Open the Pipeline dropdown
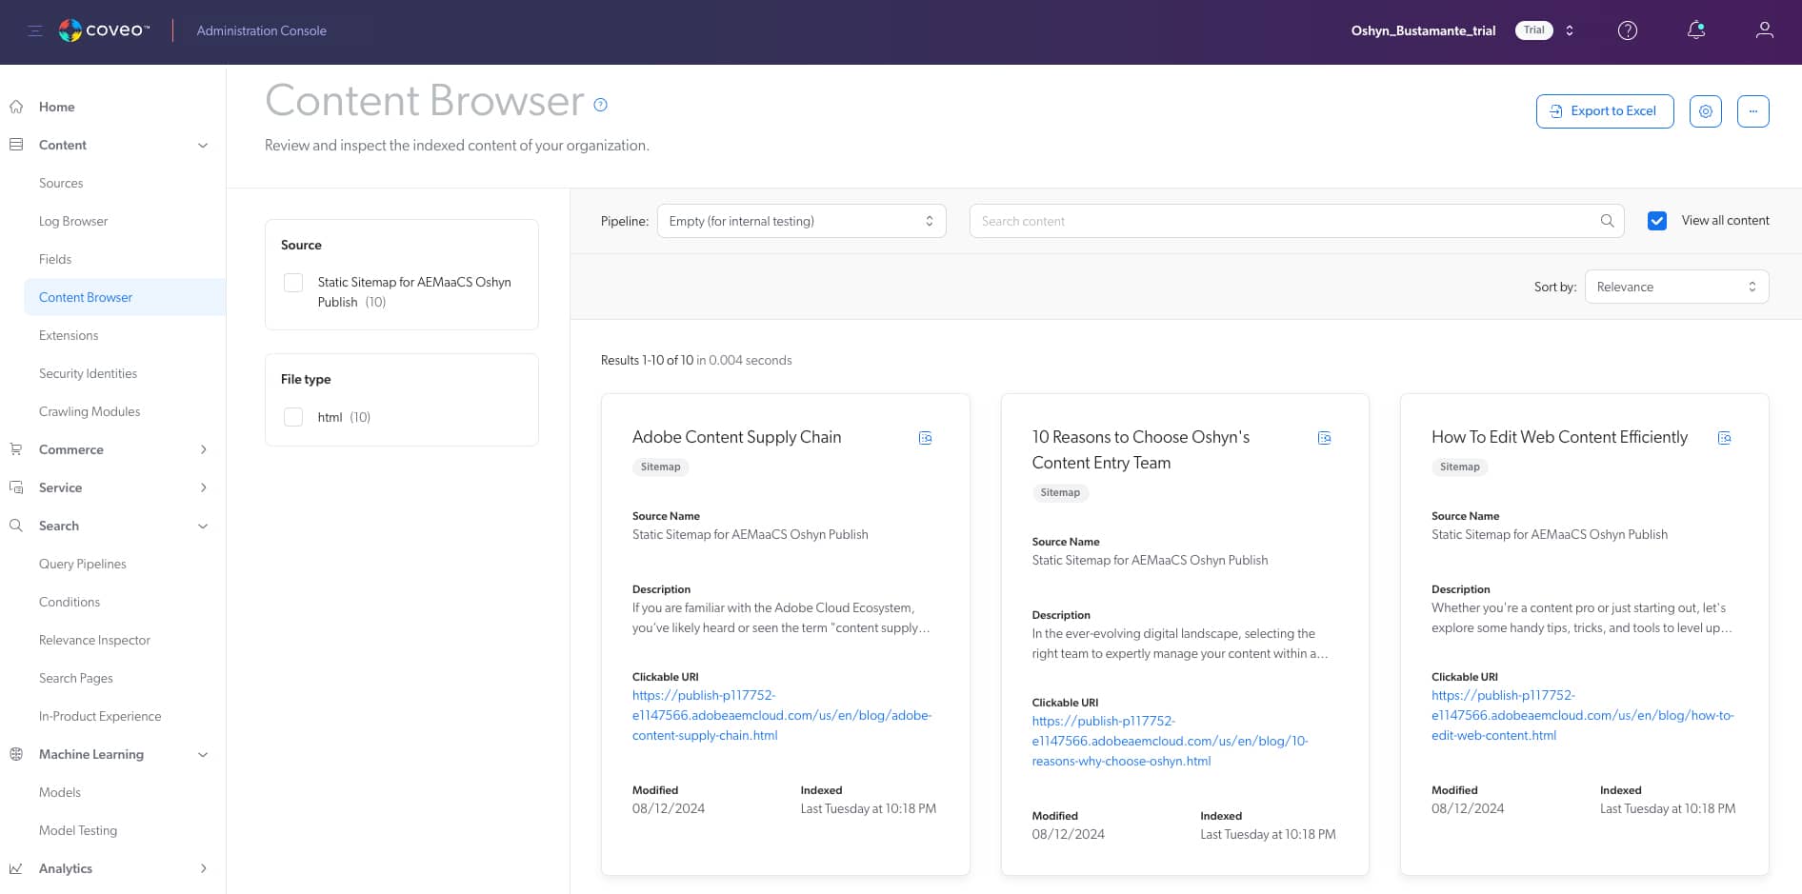The image size is (1802, 894). pyautogui.click(x=801, y=220)
